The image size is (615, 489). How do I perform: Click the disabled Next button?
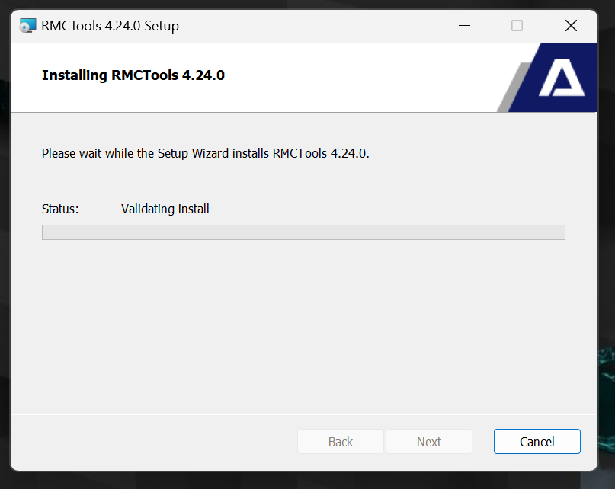click(429, 442)
